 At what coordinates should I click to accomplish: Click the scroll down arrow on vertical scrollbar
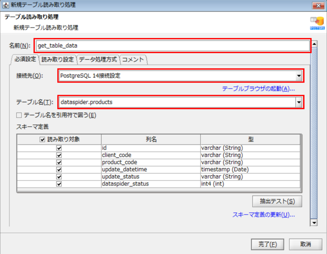(x=314, y=223)
